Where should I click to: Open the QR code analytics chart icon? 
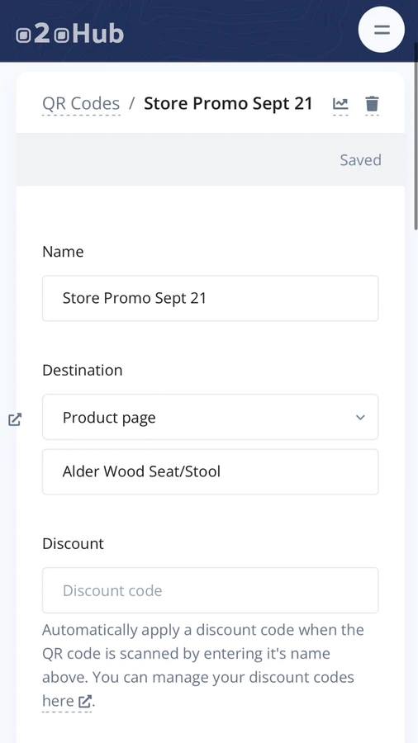coord(340,103)
